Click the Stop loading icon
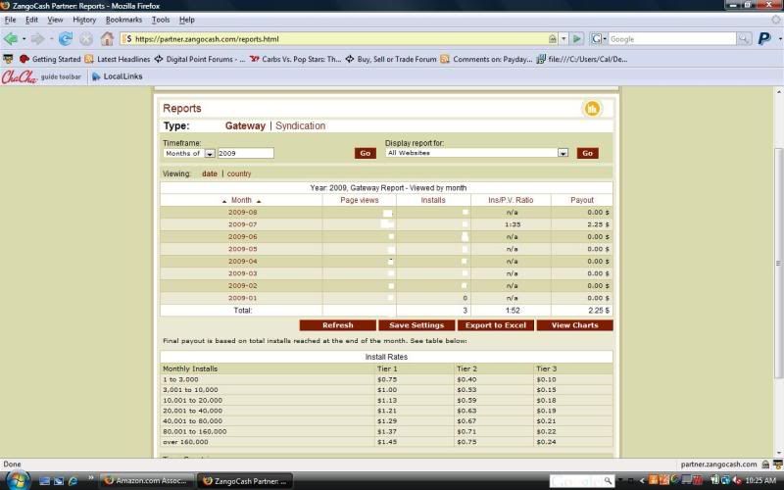The image size is (784, 490). pos(86,38)
